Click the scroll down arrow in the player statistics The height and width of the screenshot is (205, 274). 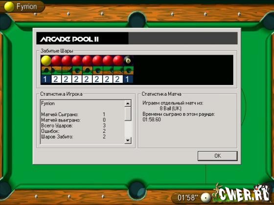pos(128,141)
